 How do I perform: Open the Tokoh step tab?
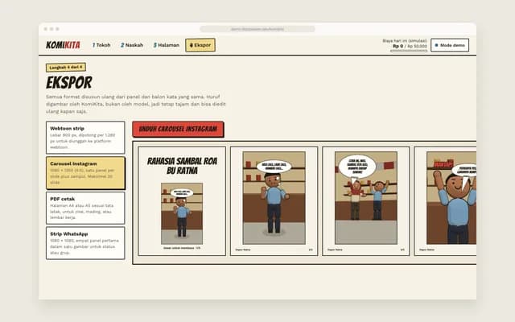[x=101, y=45]
